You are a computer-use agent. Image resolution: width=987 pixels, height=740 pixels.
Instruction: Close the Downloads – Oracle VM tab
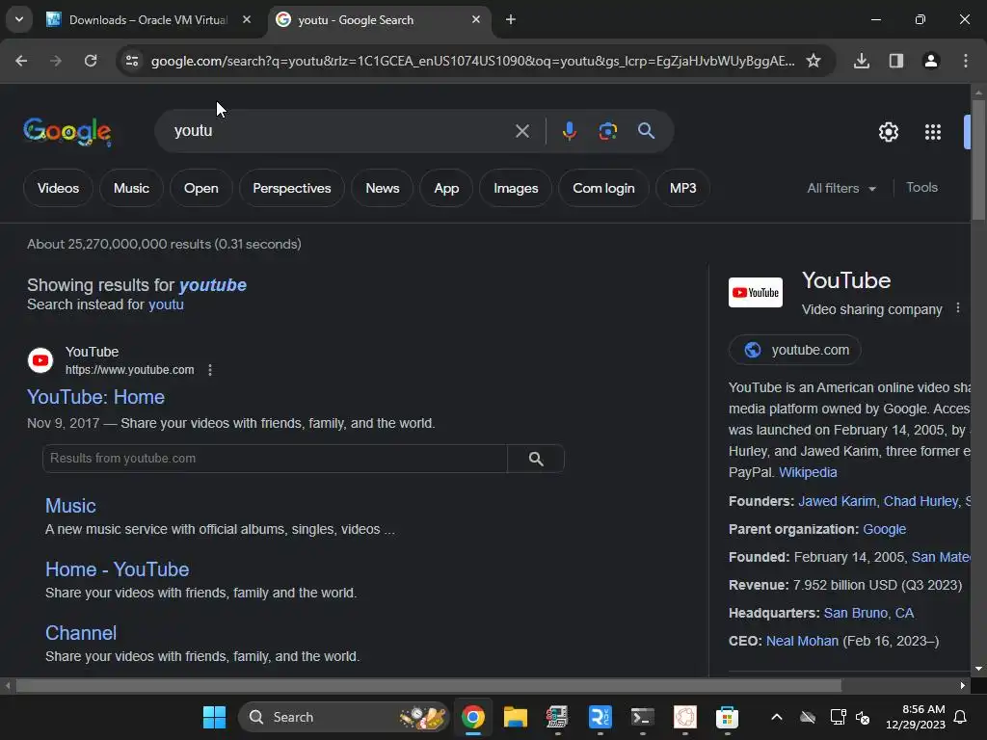point(247,19)
